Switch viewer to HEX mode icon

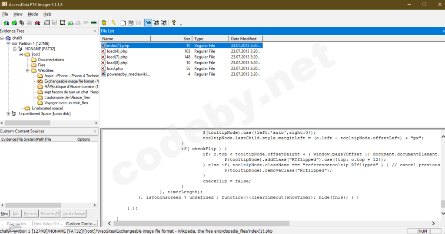click(x=164, y=23)
